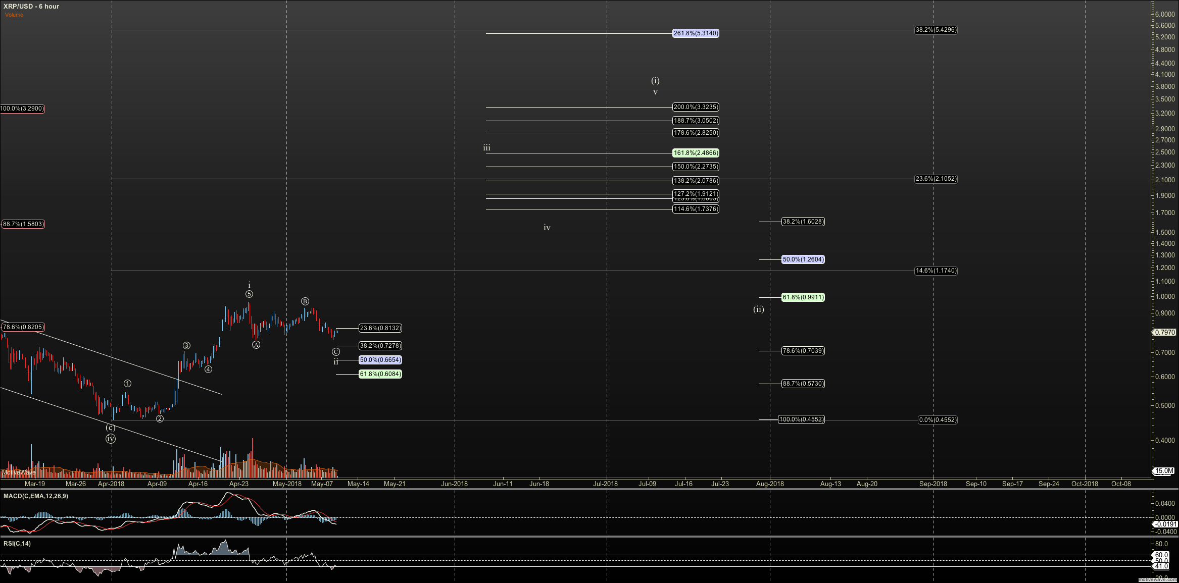1179x583 pixels.
Task: Click the circled 1 wave label
Action: [127, 384]
